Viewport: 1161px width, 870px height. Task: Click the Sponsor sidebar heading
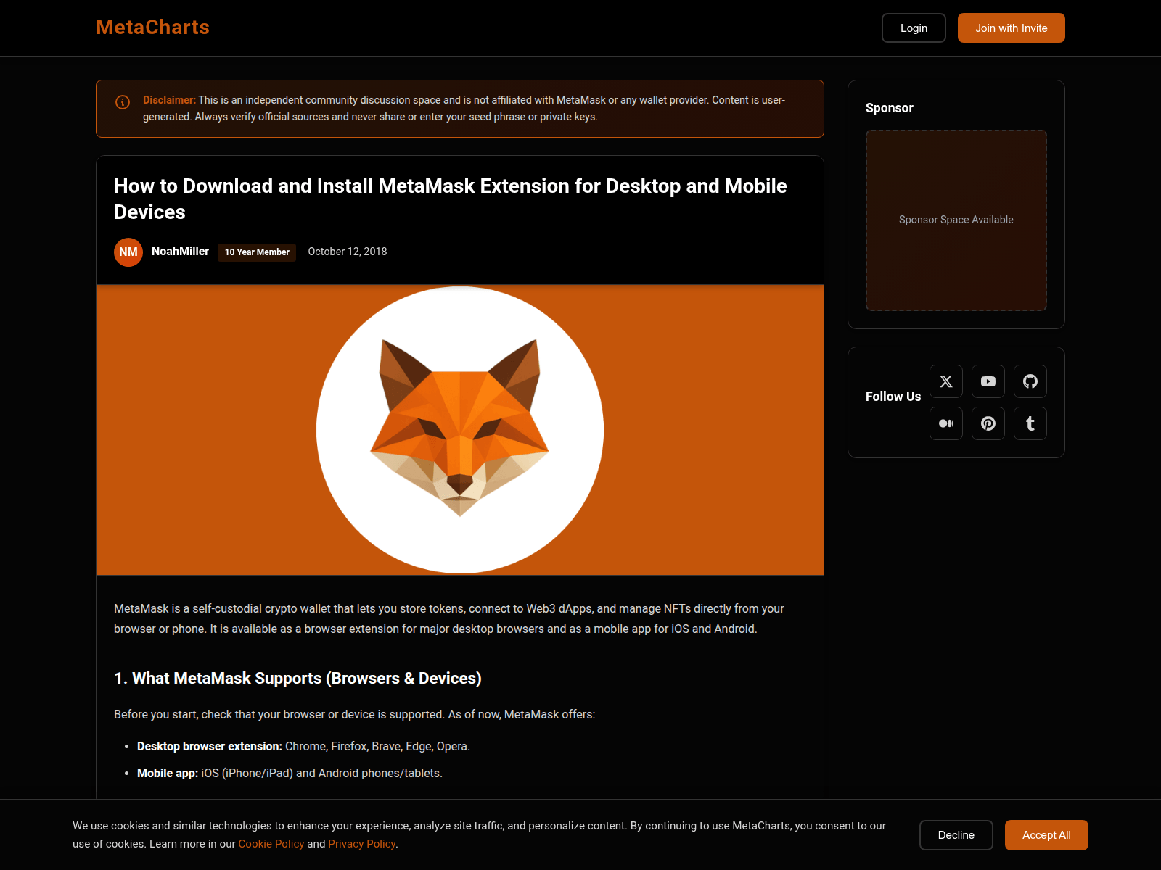tap(890, 108)
